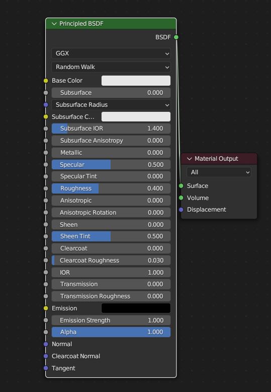Open the black Emission color swatch
The height and width of the screenshot is (392, 271).
point(136,308)
